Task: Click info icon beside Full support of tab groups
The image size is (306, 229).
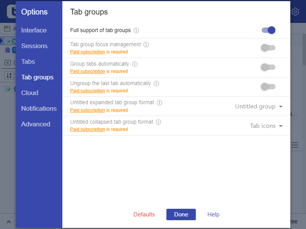Action: (136, 31)
